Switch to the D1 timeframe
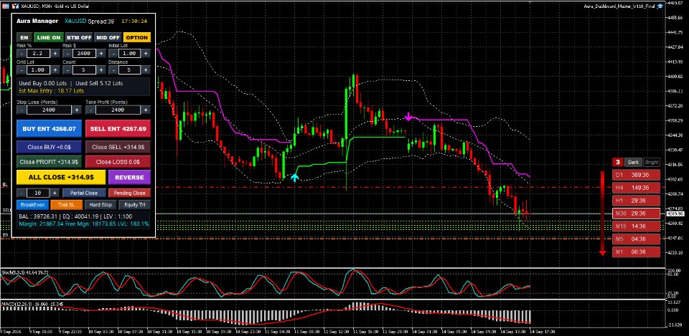Viewport: 689px width, 336px height. pos(637,175)
